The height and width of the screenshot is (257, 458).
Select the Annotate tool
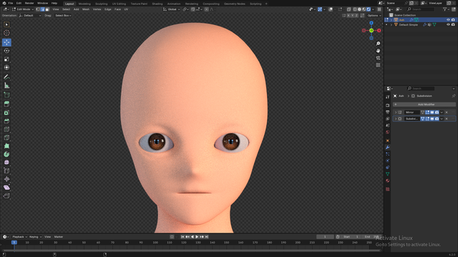click(x=6, y=77)
